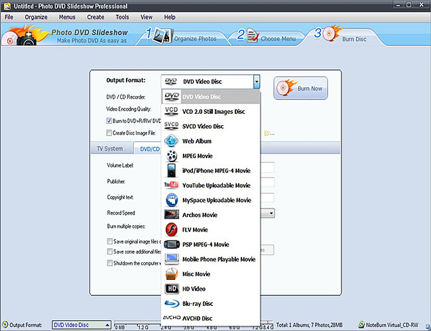This screenshot has width=431, height=331.
Task: Click the app icon in title bar
Action: 7,6
